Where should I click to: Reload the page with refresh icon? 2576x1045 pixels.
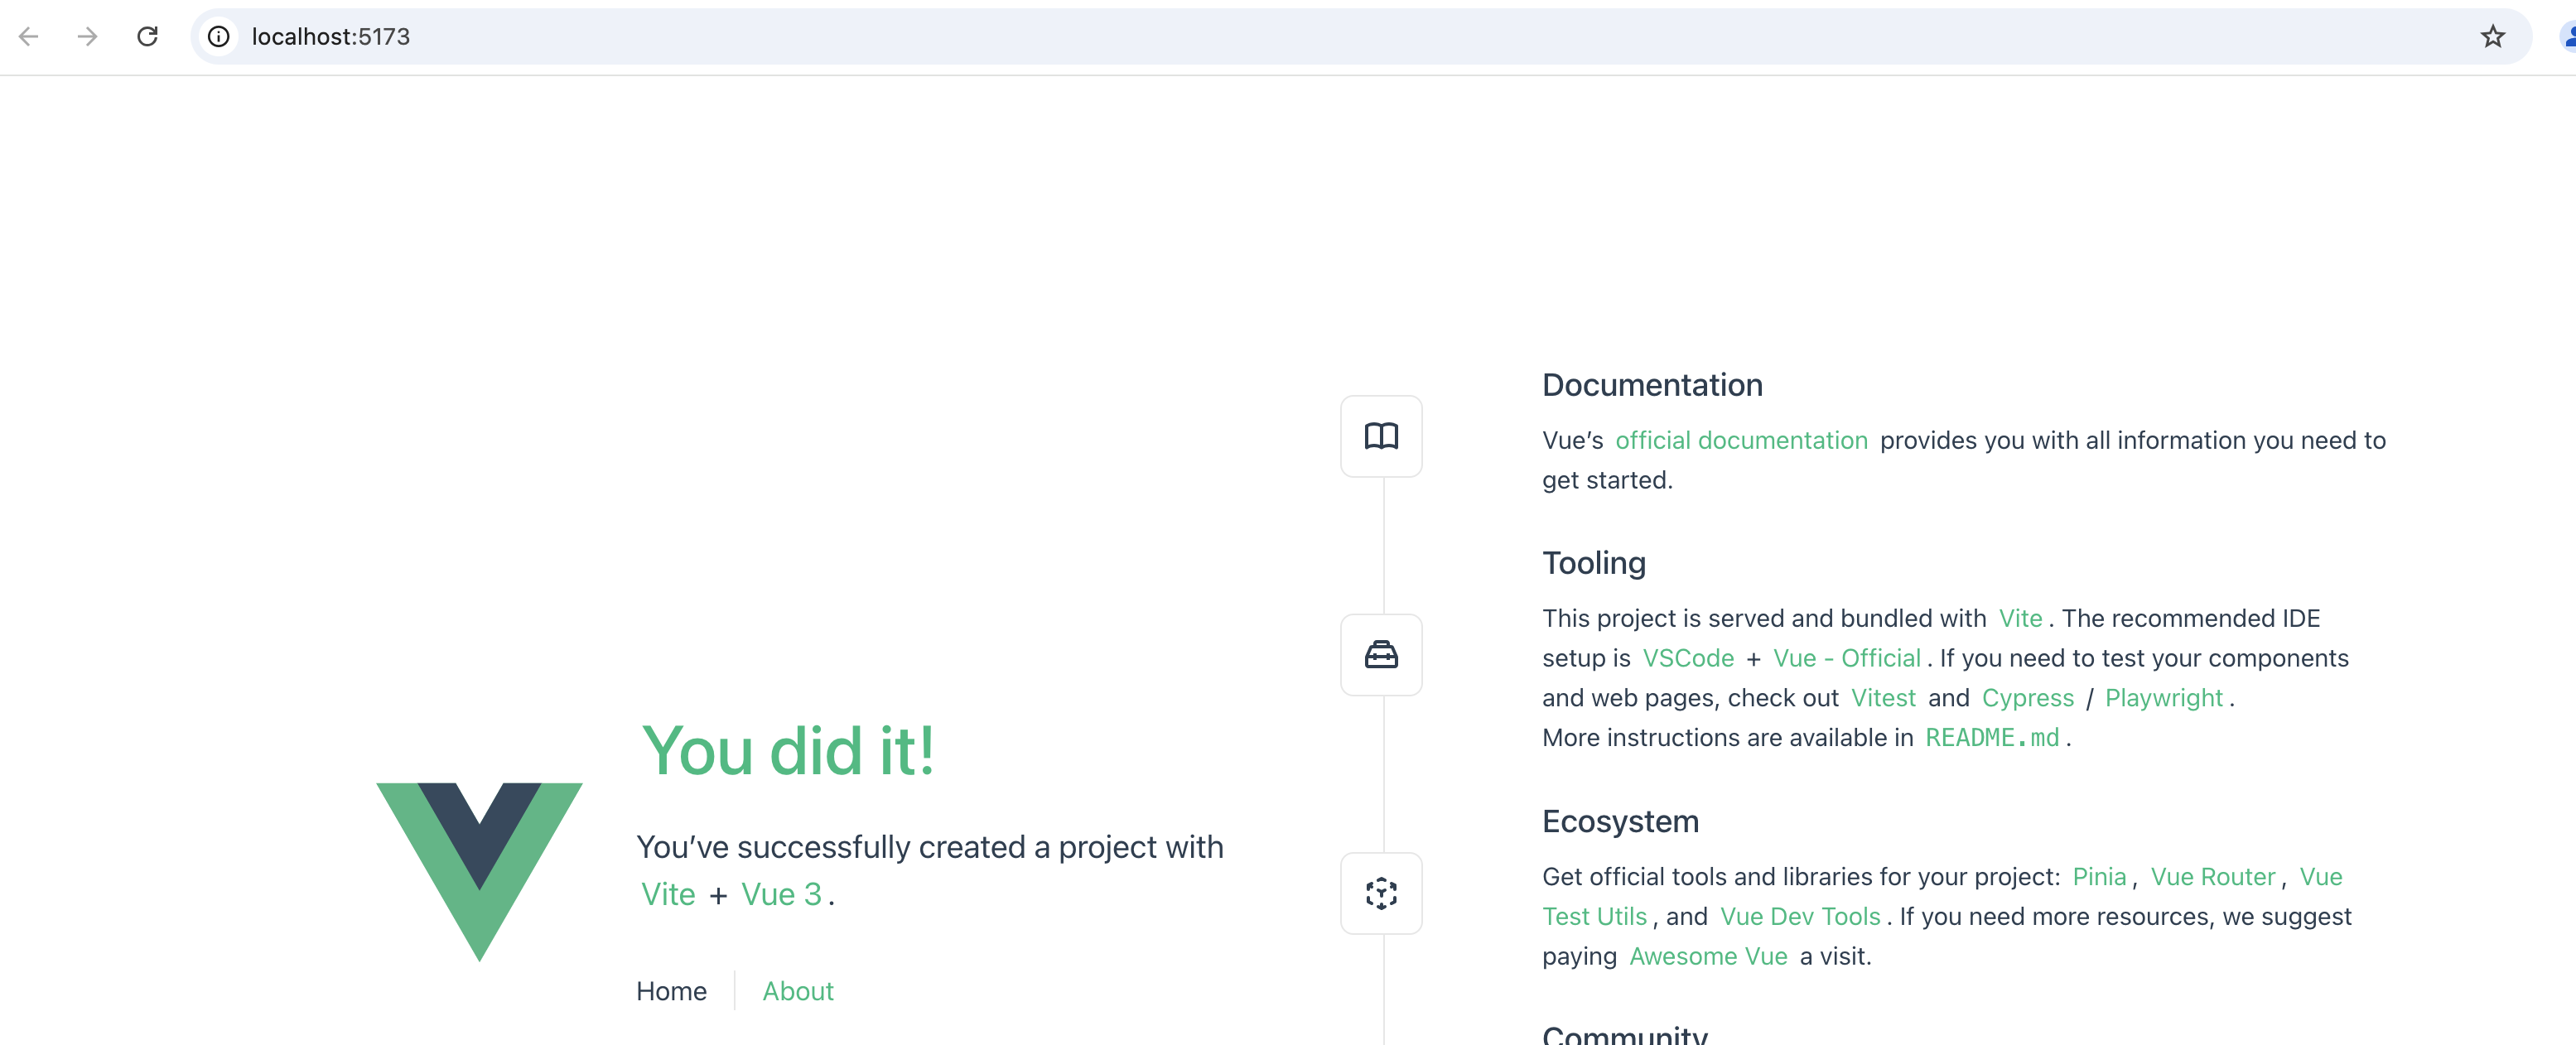[x=147, y=37]
